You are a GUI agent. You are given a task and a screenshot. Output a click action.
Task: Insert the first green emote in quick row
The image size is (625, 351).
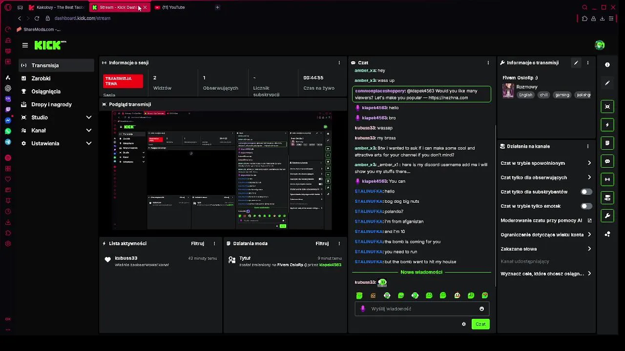359,295
